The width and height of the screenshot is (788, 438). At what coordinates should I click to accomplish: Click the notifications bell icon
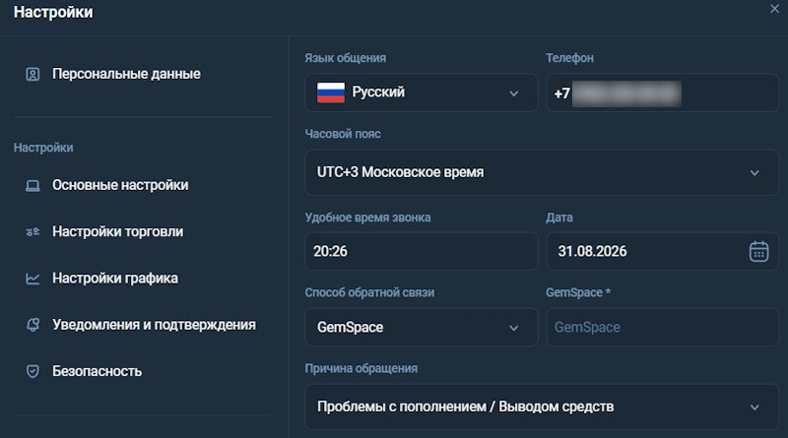[x=33, y=325]
